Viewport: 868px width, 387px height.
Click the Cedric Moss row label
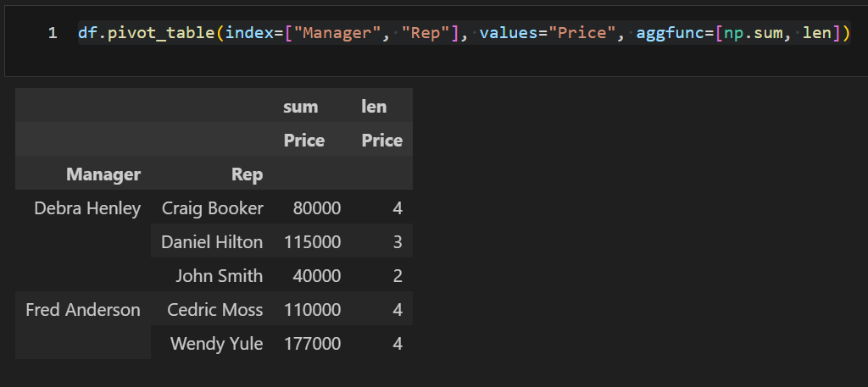point(214,310)
